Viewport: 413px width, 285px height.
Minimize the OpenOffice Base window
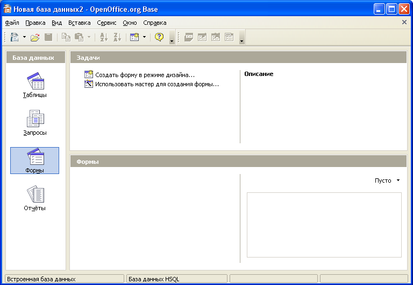[x=379, y=9]
